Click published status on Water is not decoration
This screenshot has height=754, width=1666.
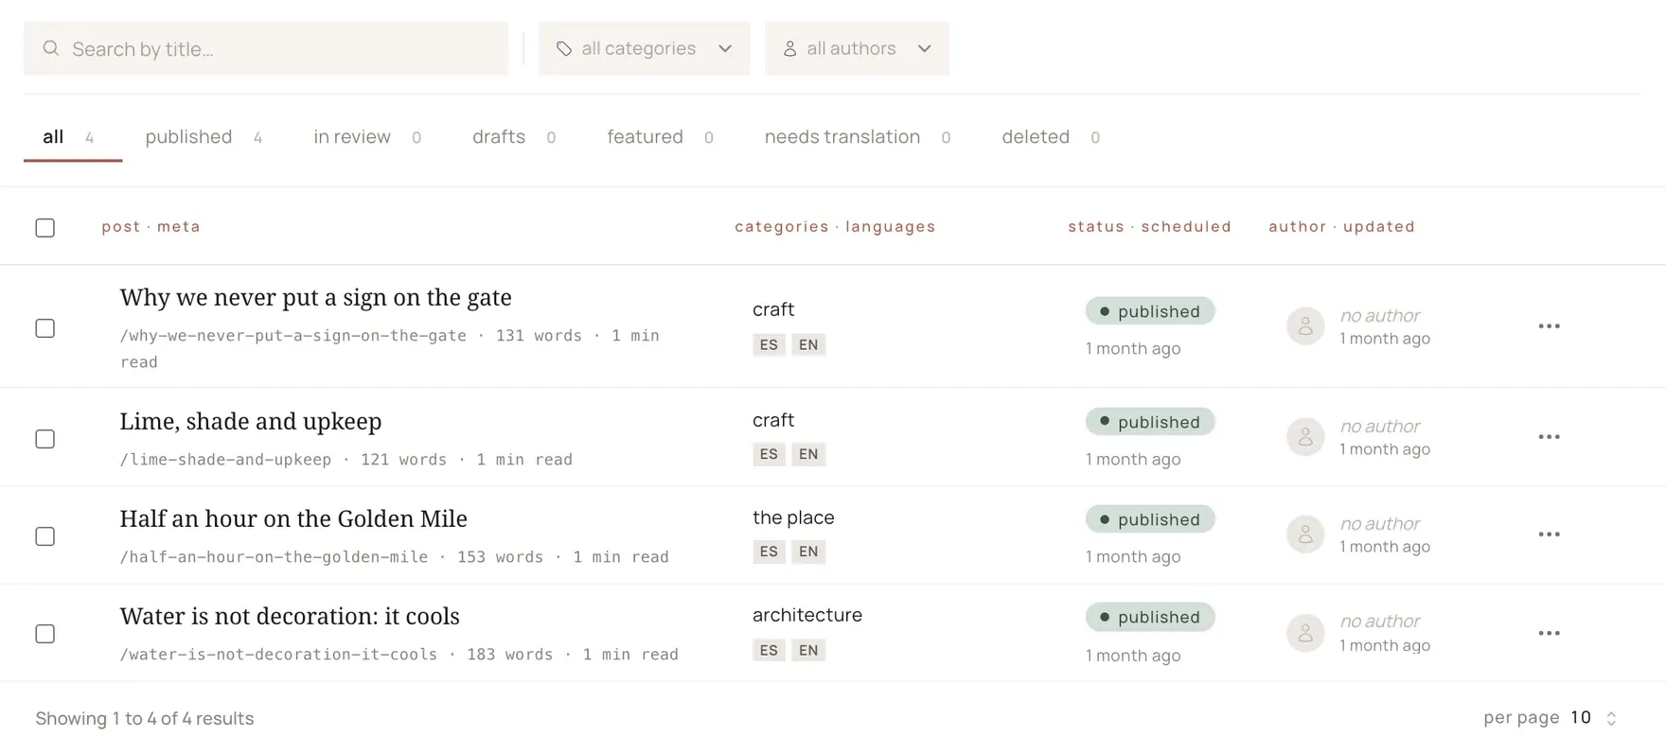pos(1150,617)
